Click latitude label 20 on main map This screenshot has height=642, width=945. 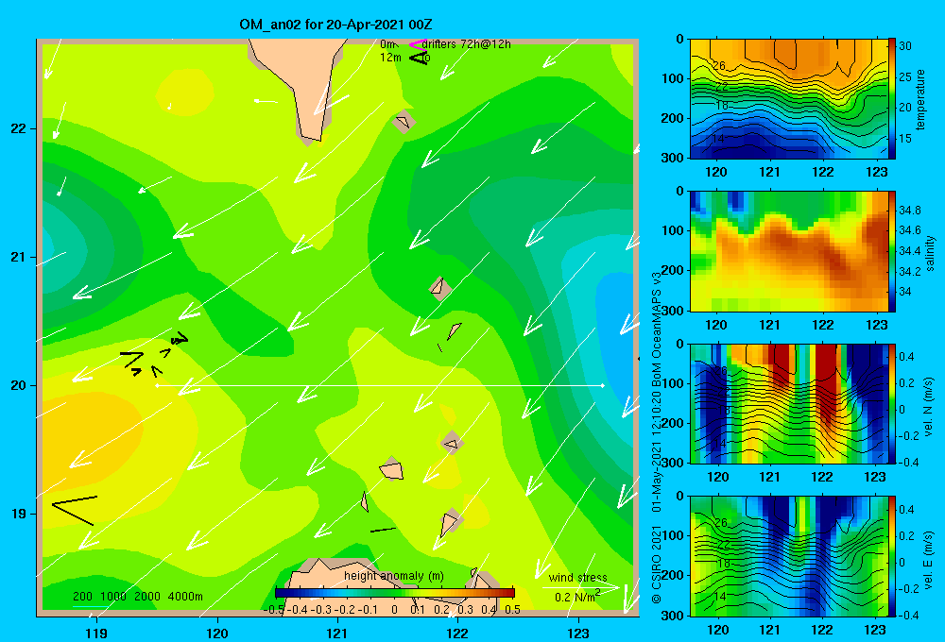point(18,385)
